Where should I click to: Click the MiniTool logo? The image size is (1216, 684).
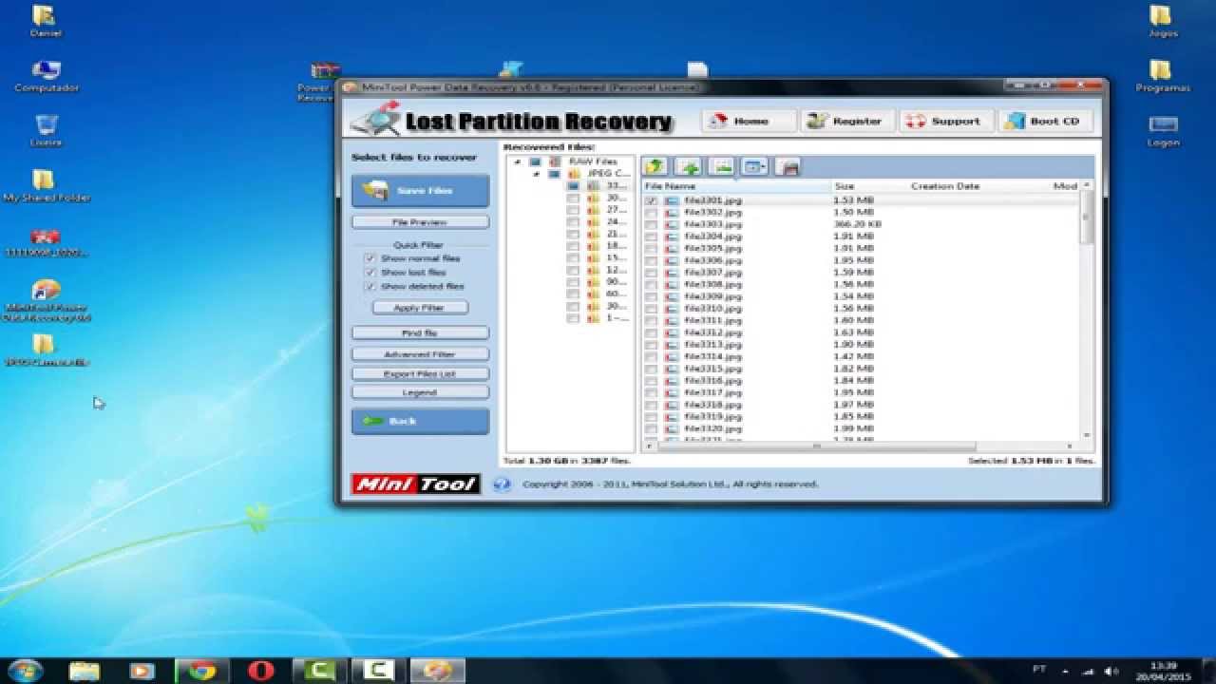415,484
